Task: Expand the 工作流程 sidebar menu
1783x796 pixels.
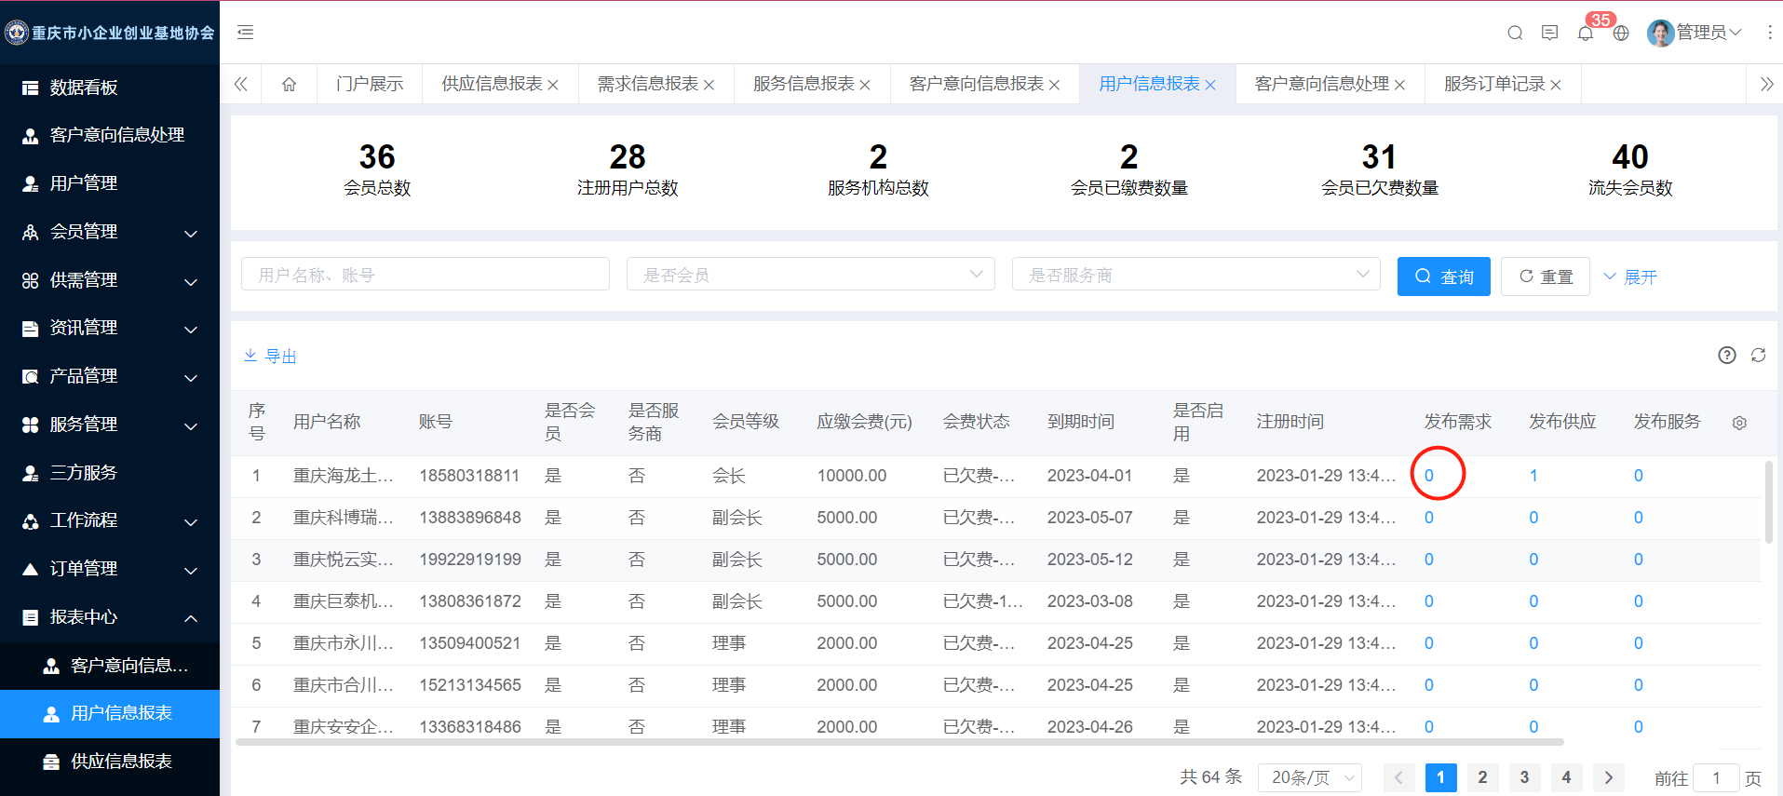Action: coord(110,520)
